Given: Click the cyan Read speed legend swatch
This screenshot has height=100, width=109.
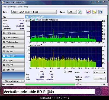Looking at the screenshot, I should (36, 20).
